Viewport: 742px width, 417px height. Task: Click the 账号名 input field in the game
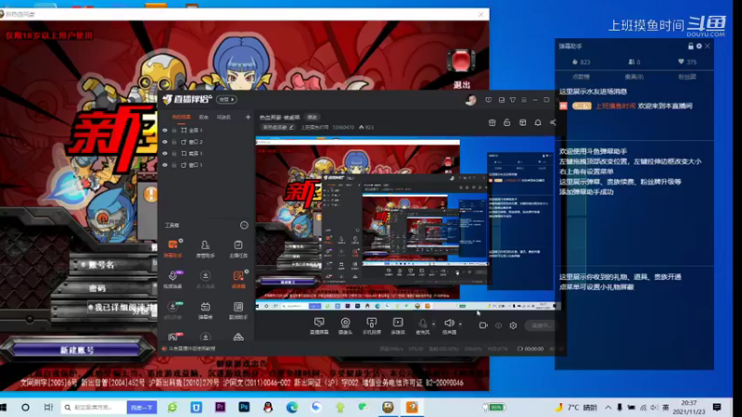[113, 265]
